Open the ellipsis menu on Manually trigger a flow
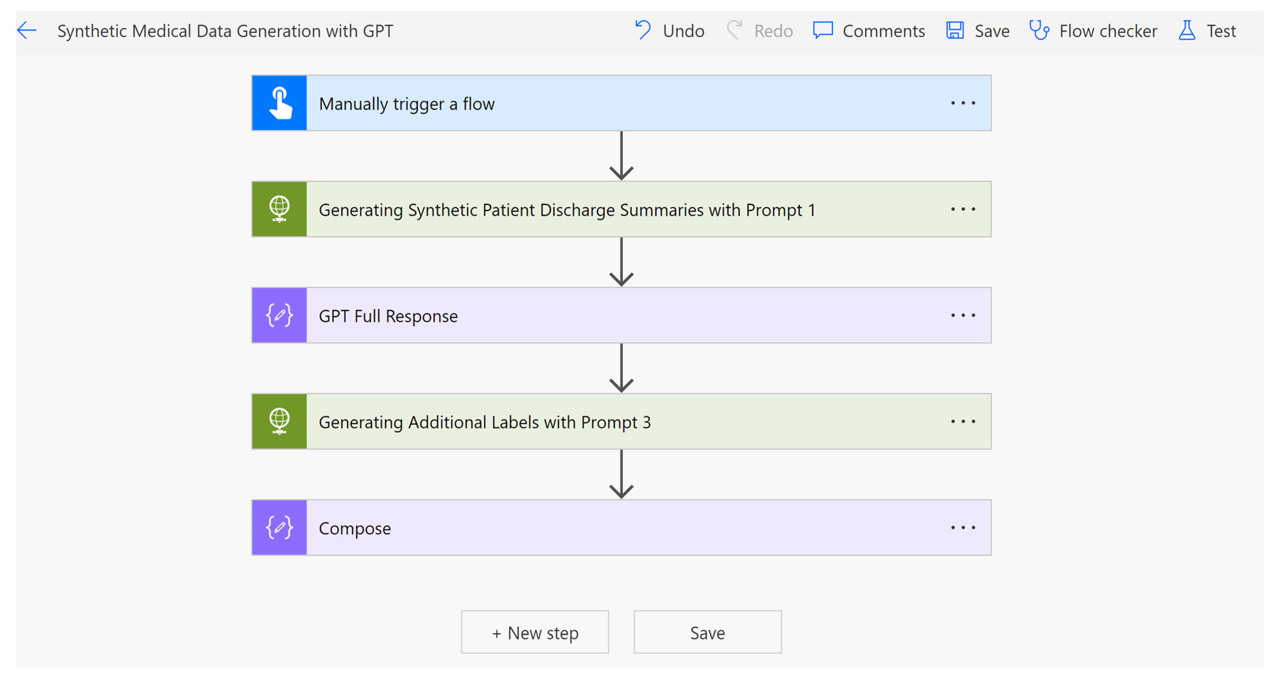The width and height of the screenshot is (1276, 678). [962, 103]
